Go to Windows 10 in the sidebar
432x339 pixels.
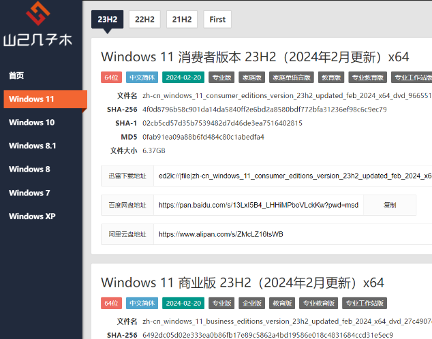pyautogui.click(x=31, y=123)
